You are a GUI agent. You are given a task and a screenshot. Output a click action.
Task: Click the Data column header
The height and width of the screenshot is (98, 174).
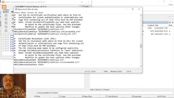coord(157,25)
